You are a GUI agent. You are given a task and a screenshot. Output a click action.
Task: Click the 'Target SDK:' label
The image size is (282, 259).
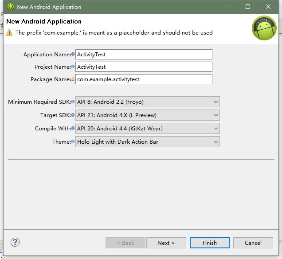click(x=56, y=115)
